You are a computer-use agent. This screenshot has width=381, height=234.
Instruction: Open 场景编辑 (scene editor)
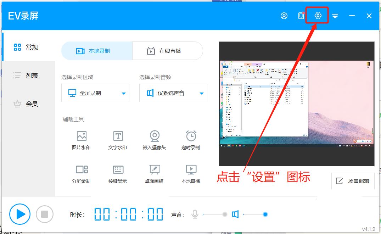tap(353, 181)
